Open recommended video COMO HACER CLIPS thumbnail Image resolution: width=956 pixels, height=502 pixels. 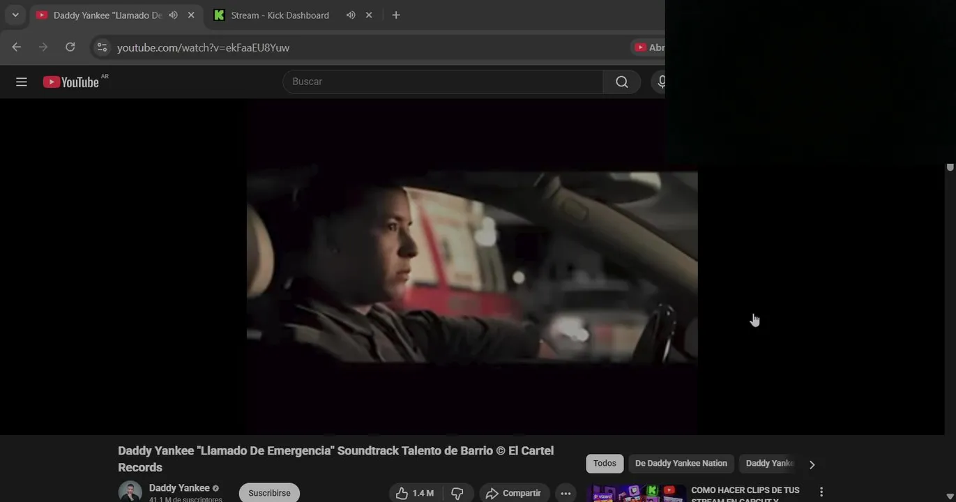click(636, 494)
